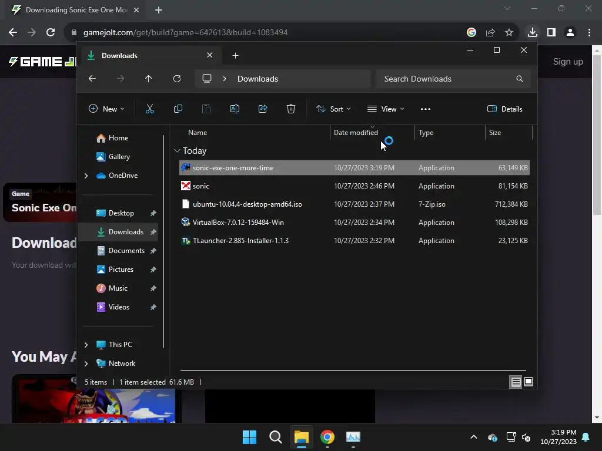The image size is (602, 451).
Task: Click the Downloads address bar breadcrumb
Action: click(x=257, y=79)
